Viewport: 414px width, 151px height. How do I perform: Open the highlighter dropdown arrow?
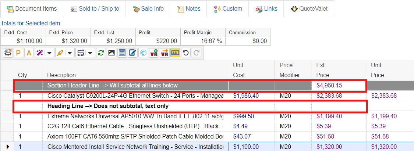click(70, 53)
